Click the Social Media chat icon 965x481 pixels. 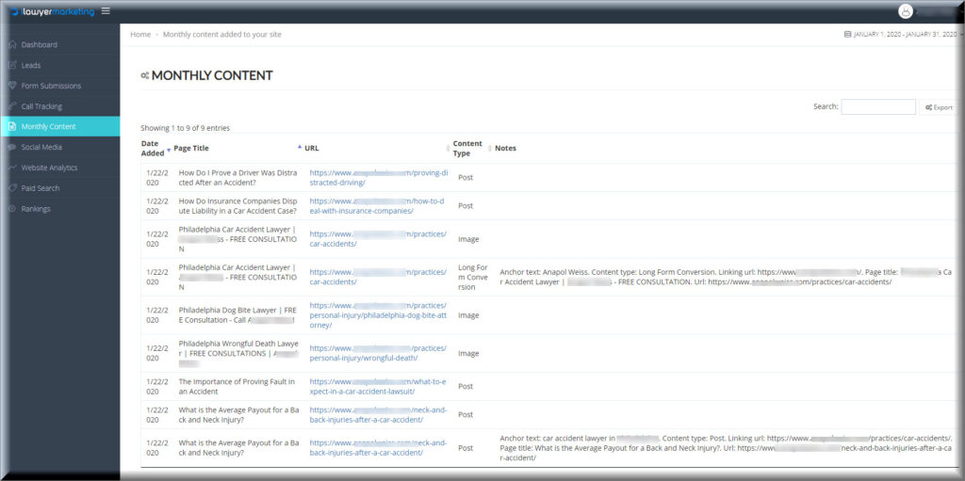pyautogui.click(x=12, y=147)
